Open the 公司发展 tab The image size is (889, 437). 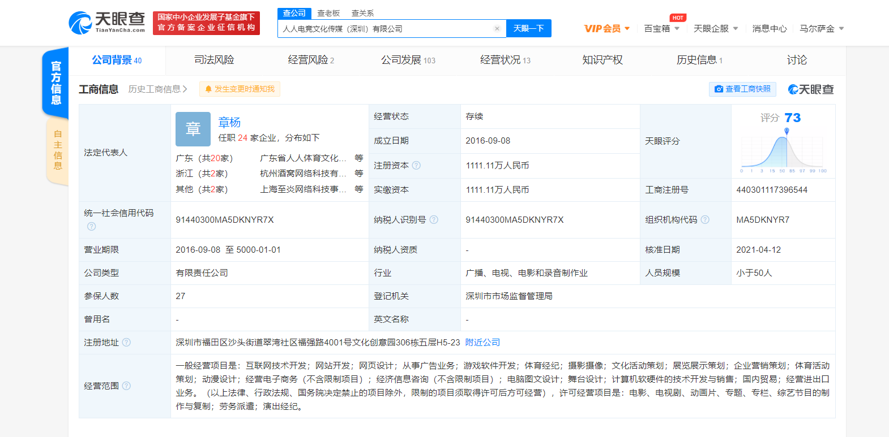point(408,60)
